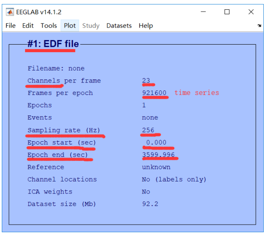The image size is (266, 234).
Task: Open the Edit menu
Action: pyautogui.click(x=28, y=25)
